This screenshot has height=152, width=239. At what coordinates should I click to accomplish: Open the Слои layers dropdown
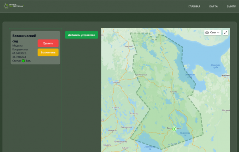click(x=213, y=33)
